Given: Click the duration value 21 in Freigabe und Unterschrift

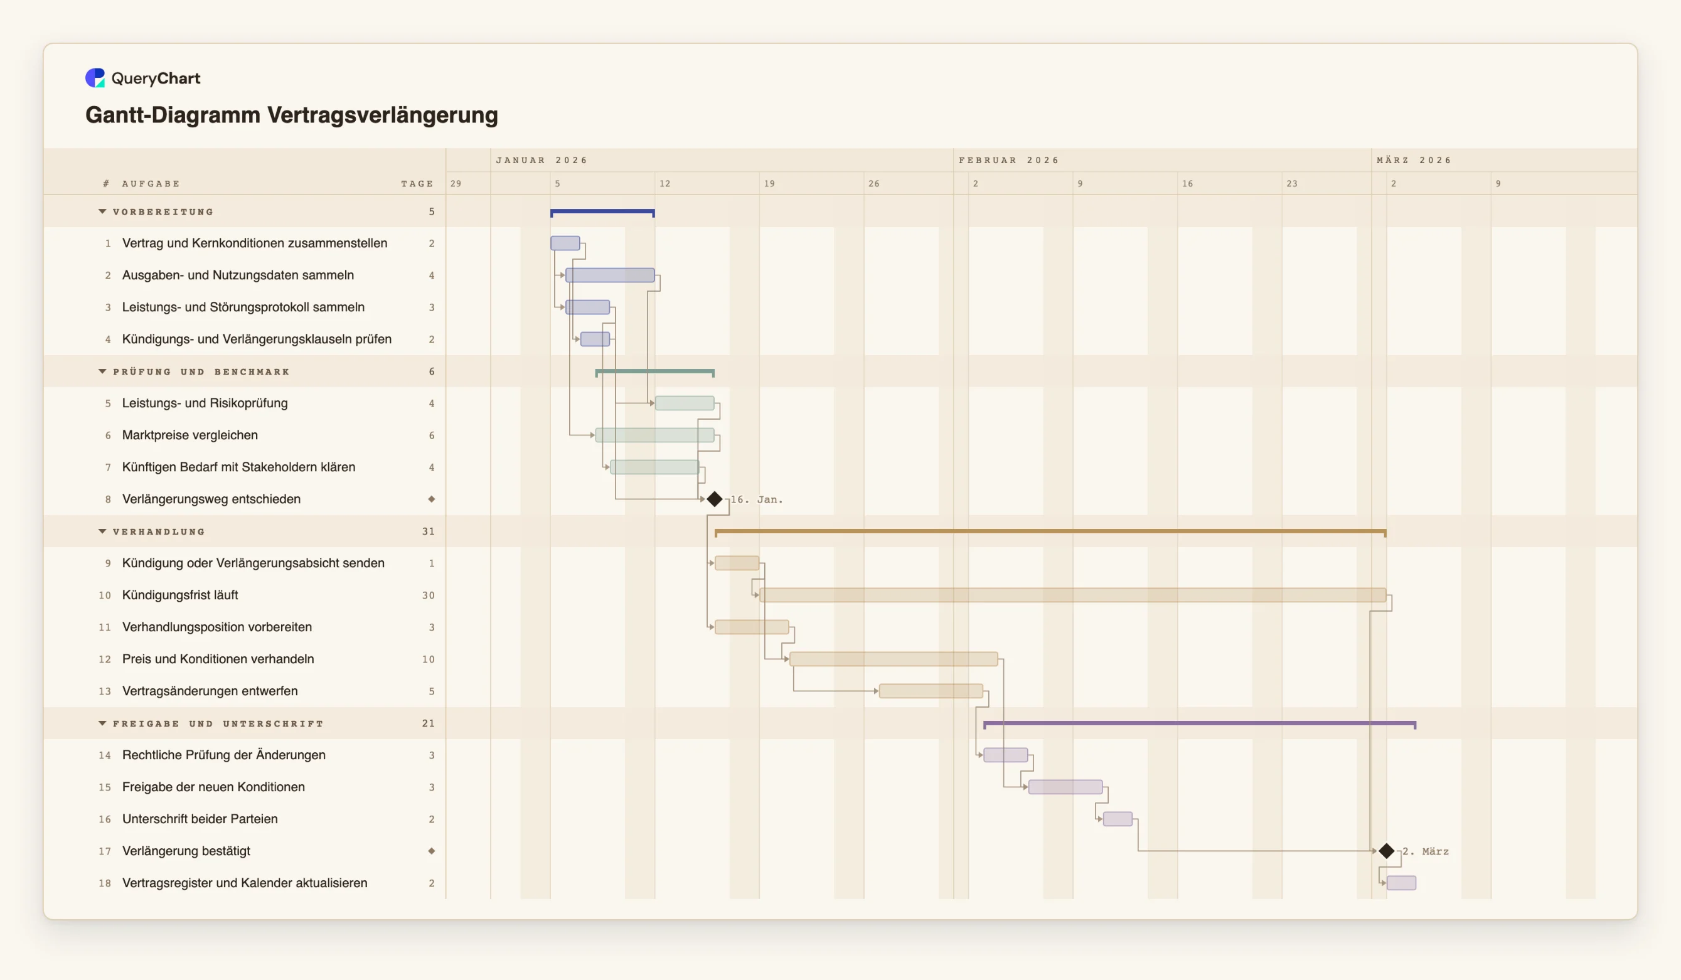Looking at the screenshot, I should [x=429, y=723].
